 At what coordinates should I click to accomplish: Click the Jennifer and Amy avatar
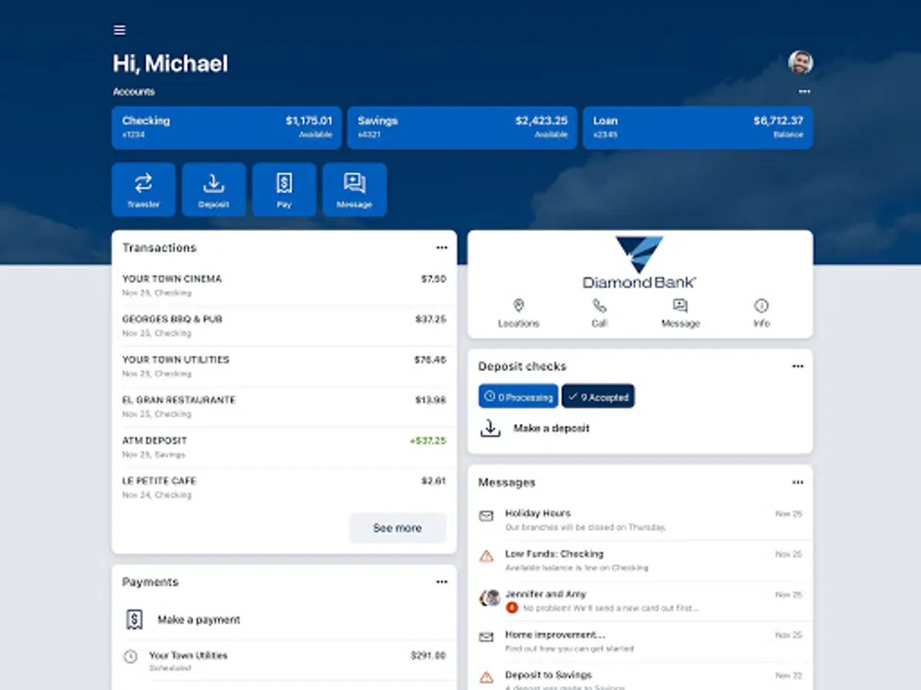[x=490, y=597]
